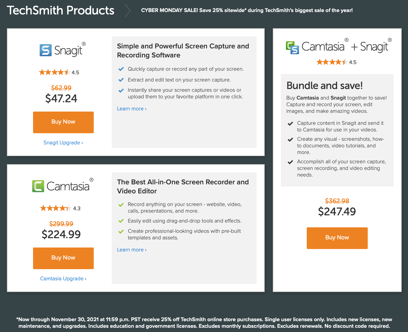This screenshot has width=408, height=332.
Task: Open the Snagit Upgrade link
Action: pyautogui.click(x=63, y=143)
